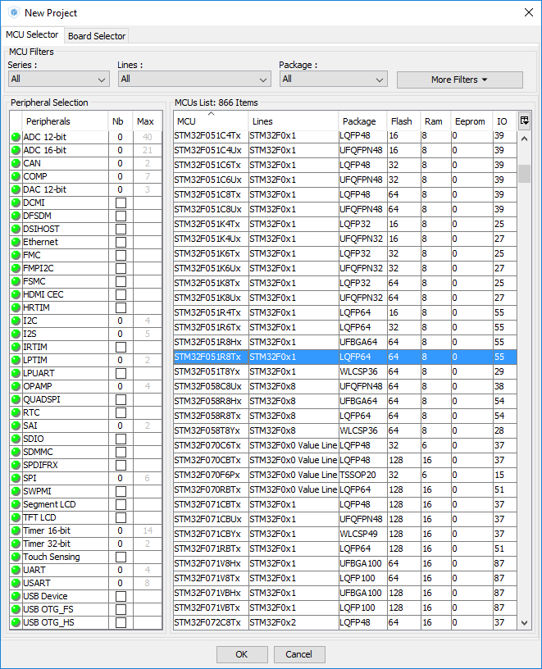Tick the FSMC peripheral checkbox
The height and width of the screenshot is (669, 542).
pos(121,282)
